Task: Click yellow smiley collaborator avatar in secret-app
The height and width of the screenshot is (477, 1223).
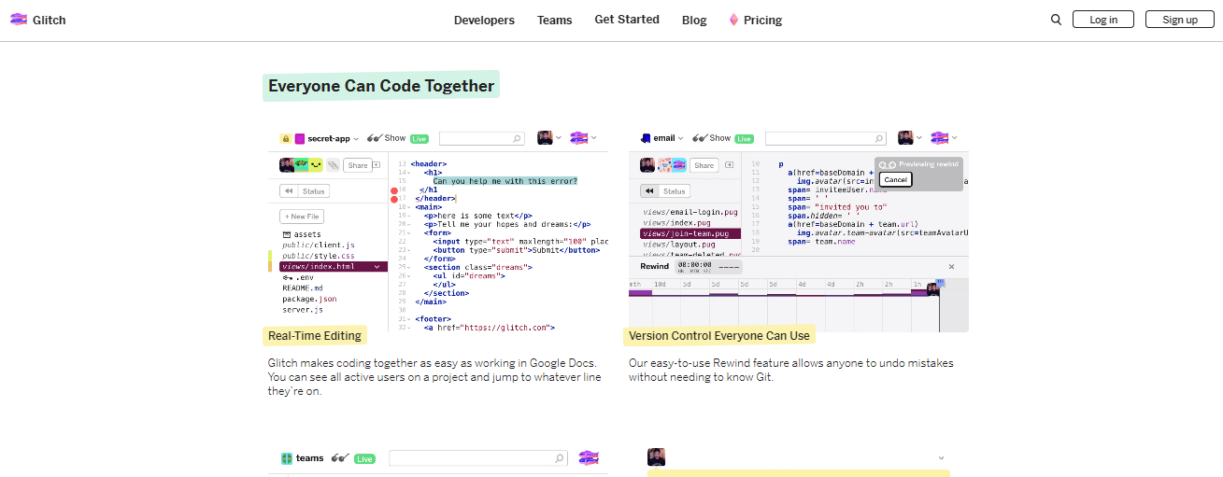Action: (316, 165)
